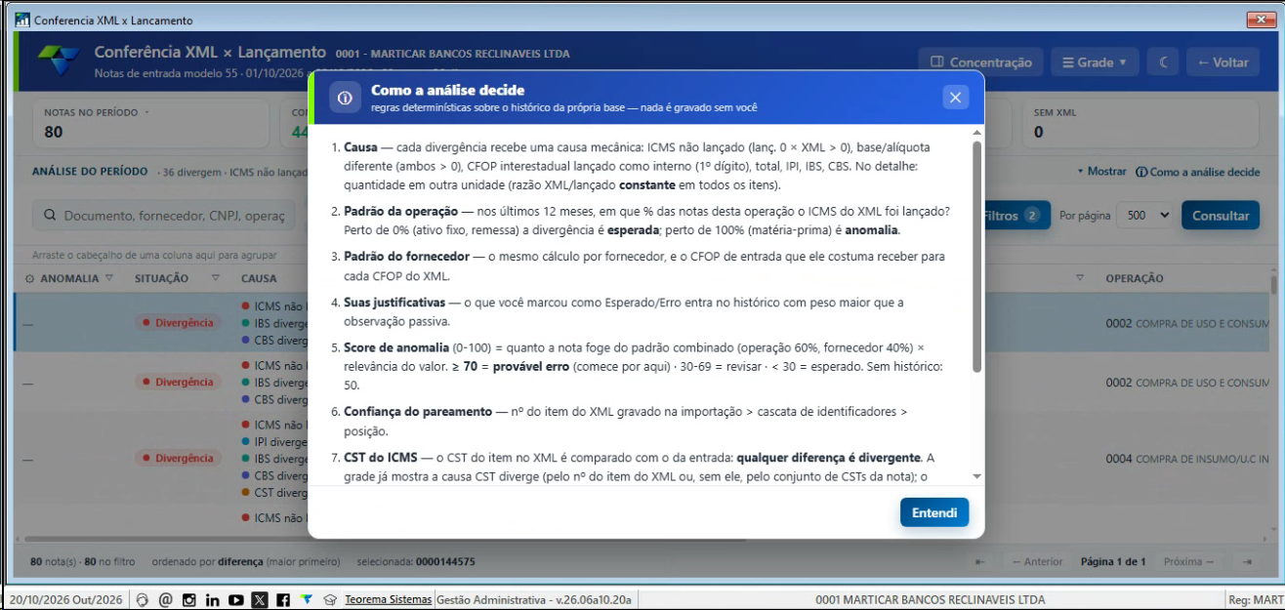Image resolution: width=1285 pixels, height=610 pixels.
Task: Click the 'Notas no período' card showing 80
Action: pos(150,123)
